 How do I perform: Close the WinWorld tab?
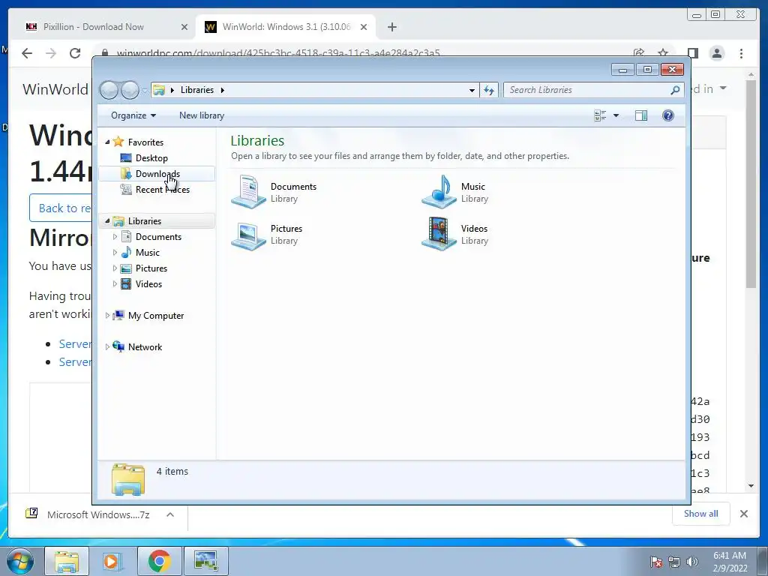click(x=364, y=27)
